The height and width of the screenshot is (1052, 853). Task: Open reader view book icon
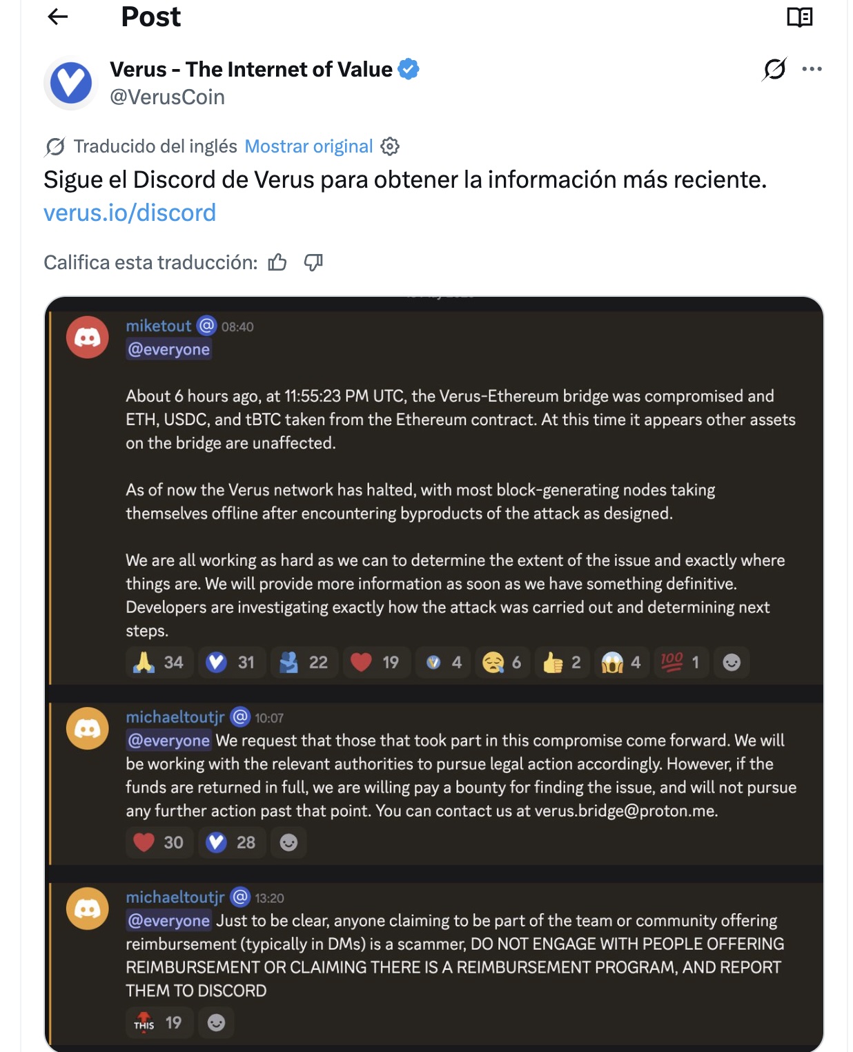800,17
